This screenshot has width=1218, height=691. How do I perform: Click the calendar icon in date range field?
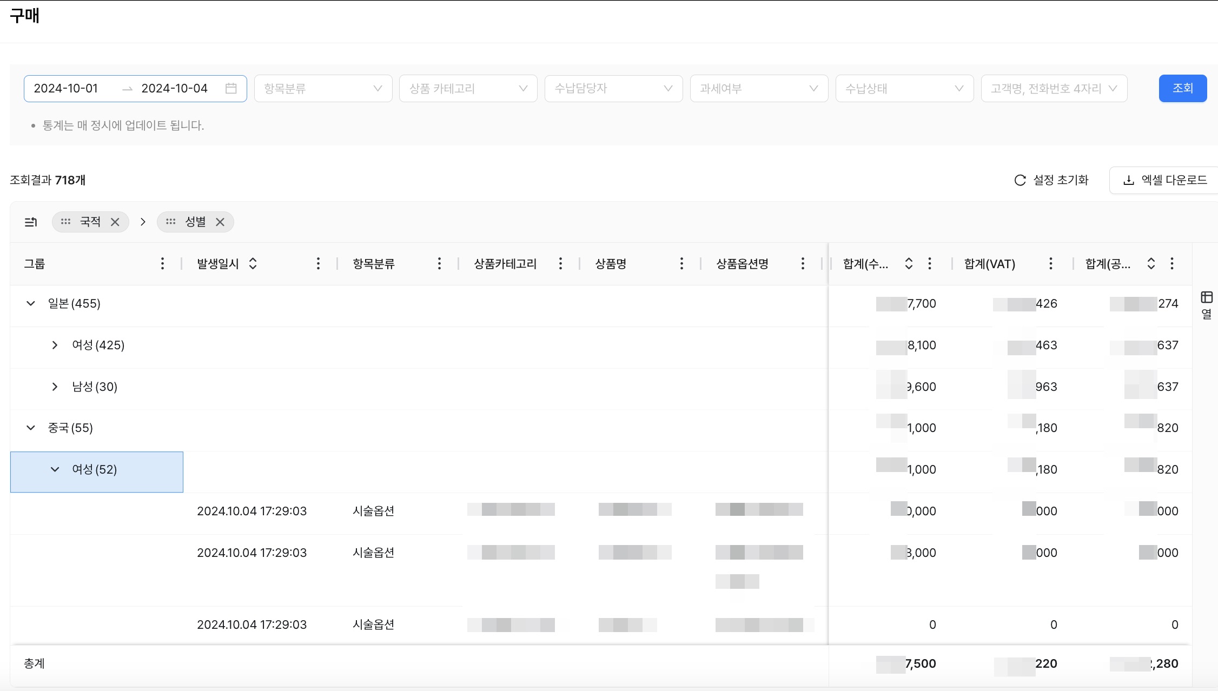231,88
